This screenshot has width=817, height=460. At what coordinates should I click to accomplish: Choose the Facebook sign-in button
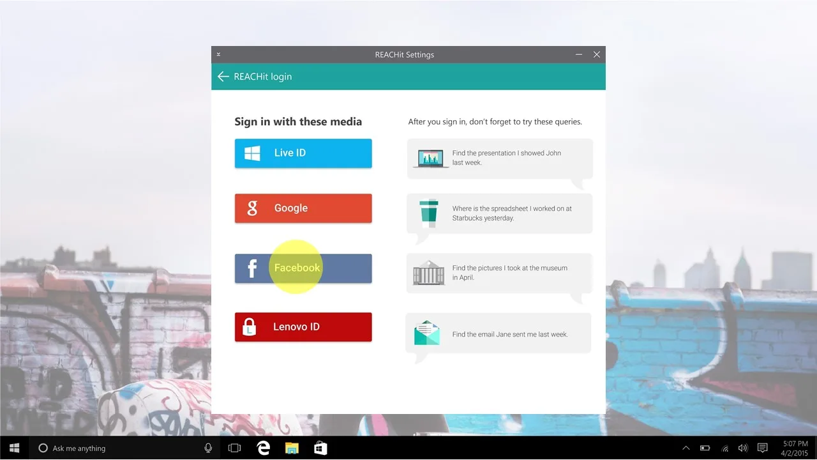click(x=303, y=268)
